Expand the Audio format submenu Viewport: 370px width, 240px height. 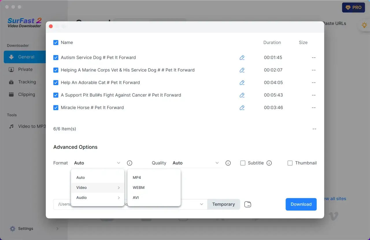[98, 198]
